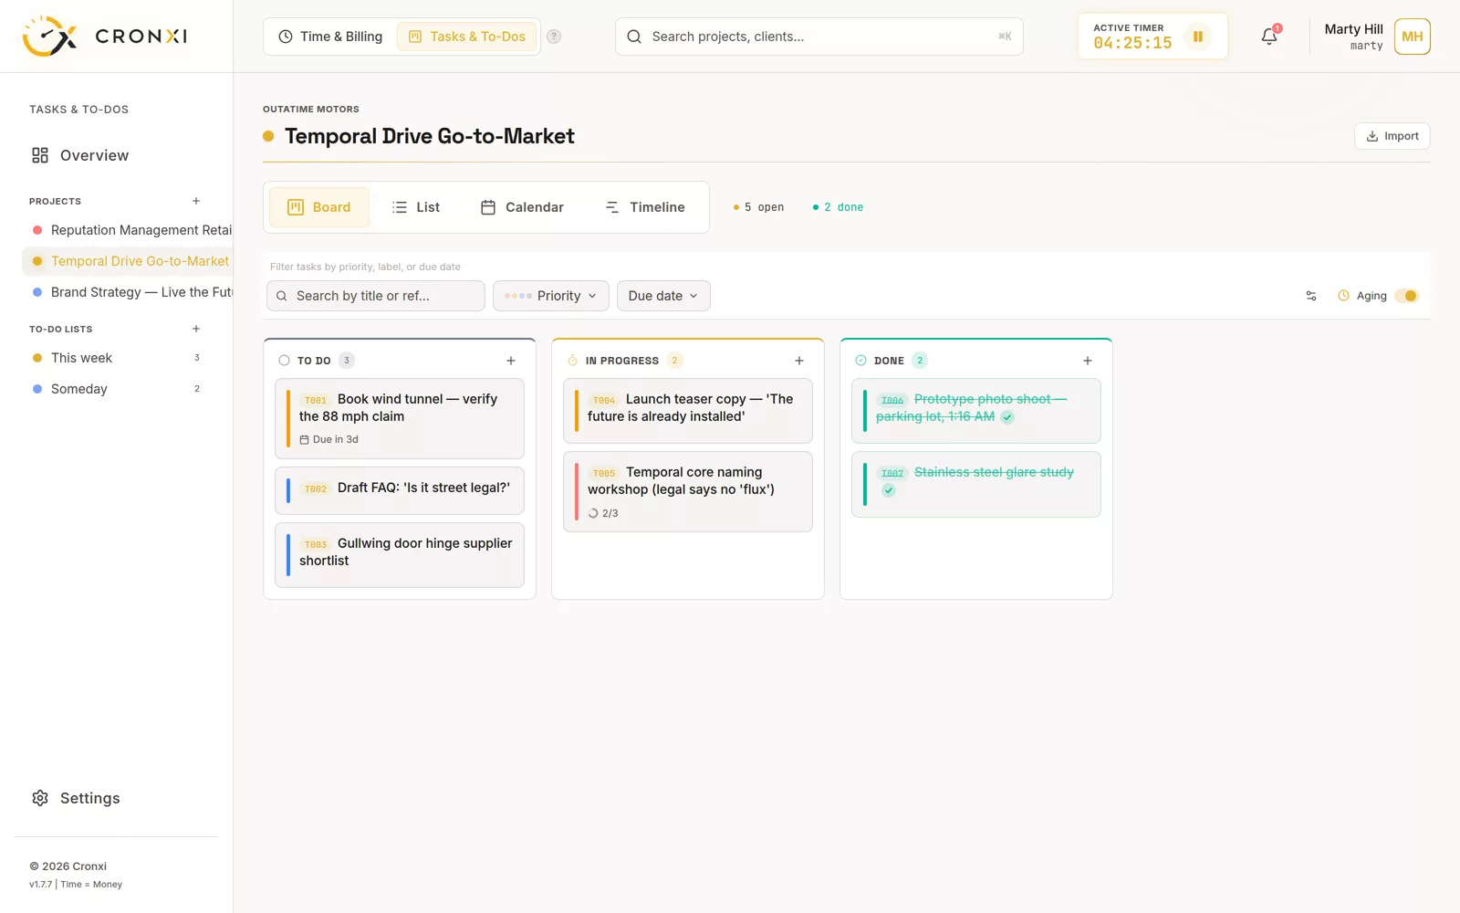
Task: Open the view options sliders icon
Action: [x=1311, y=296]
